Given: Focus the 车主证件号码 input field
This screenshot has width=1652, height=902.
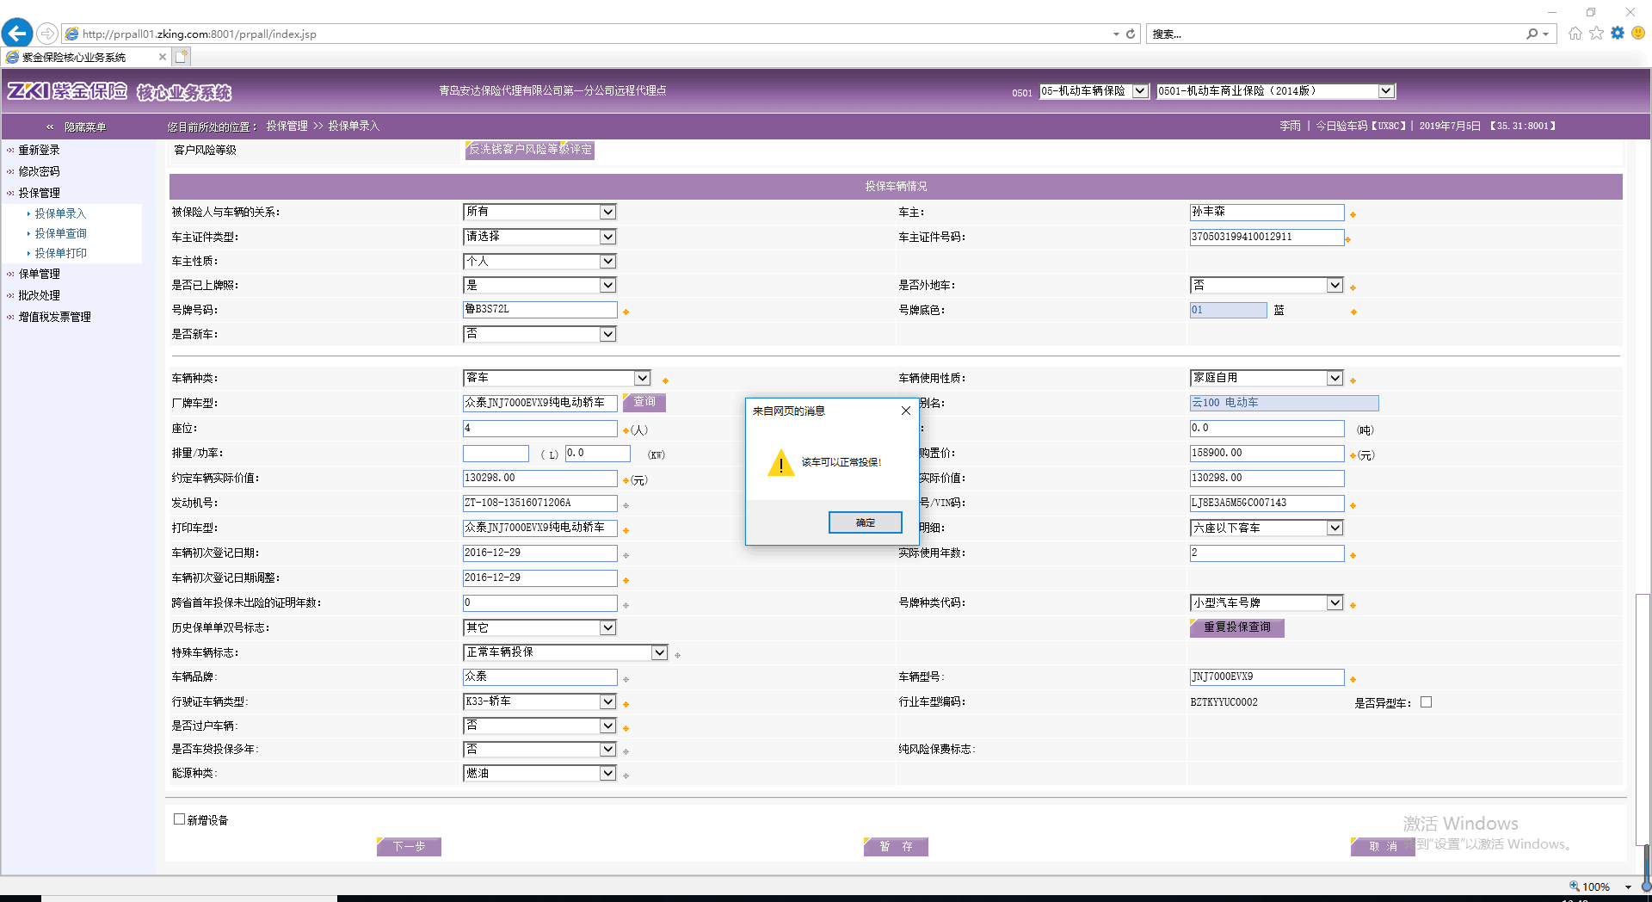Looking at the screenshot, I should pos(1267,237).
